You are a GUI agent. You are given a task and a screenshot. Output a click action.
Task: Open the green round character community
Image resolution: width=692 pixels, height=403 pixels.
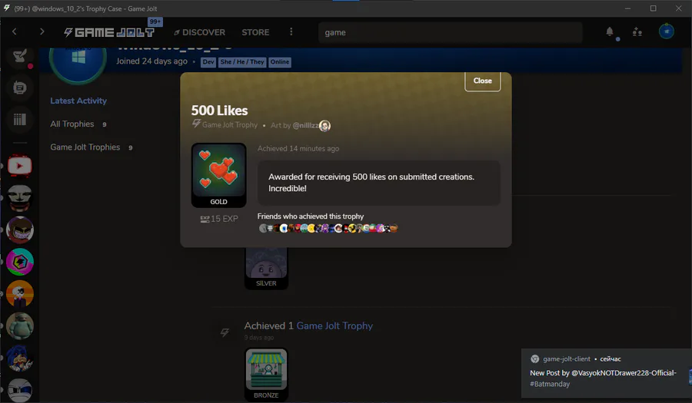click(20, 326)
